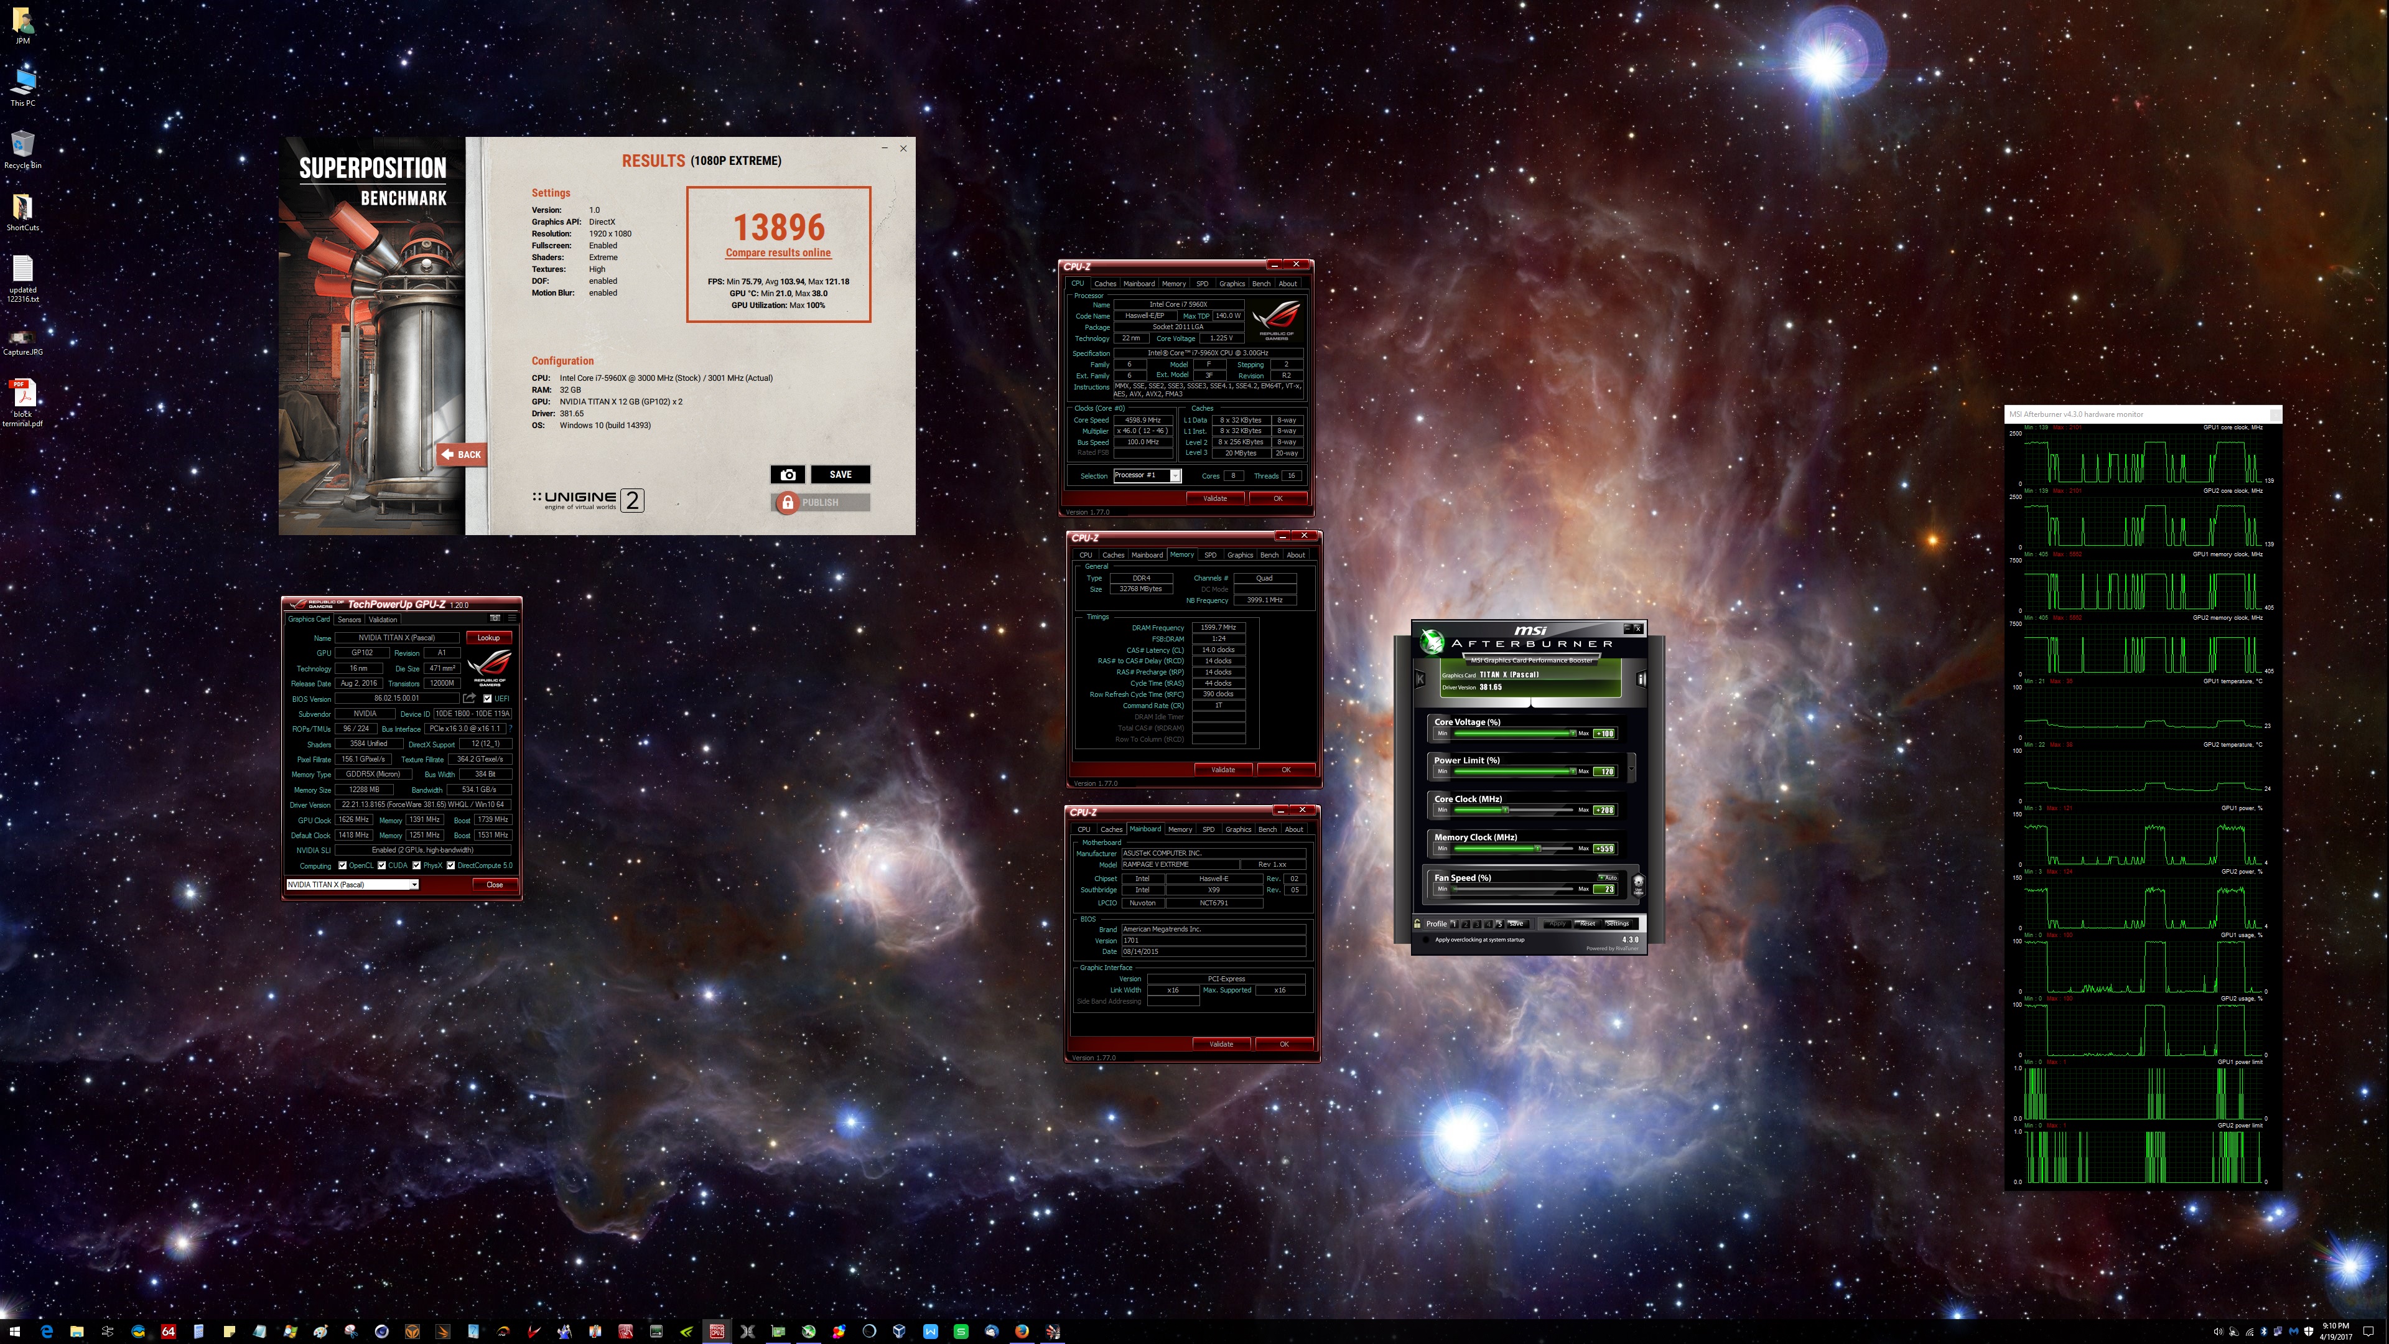Select profile slot 1 in Afterburner
The image size is (2389, 1344).
1455,924
